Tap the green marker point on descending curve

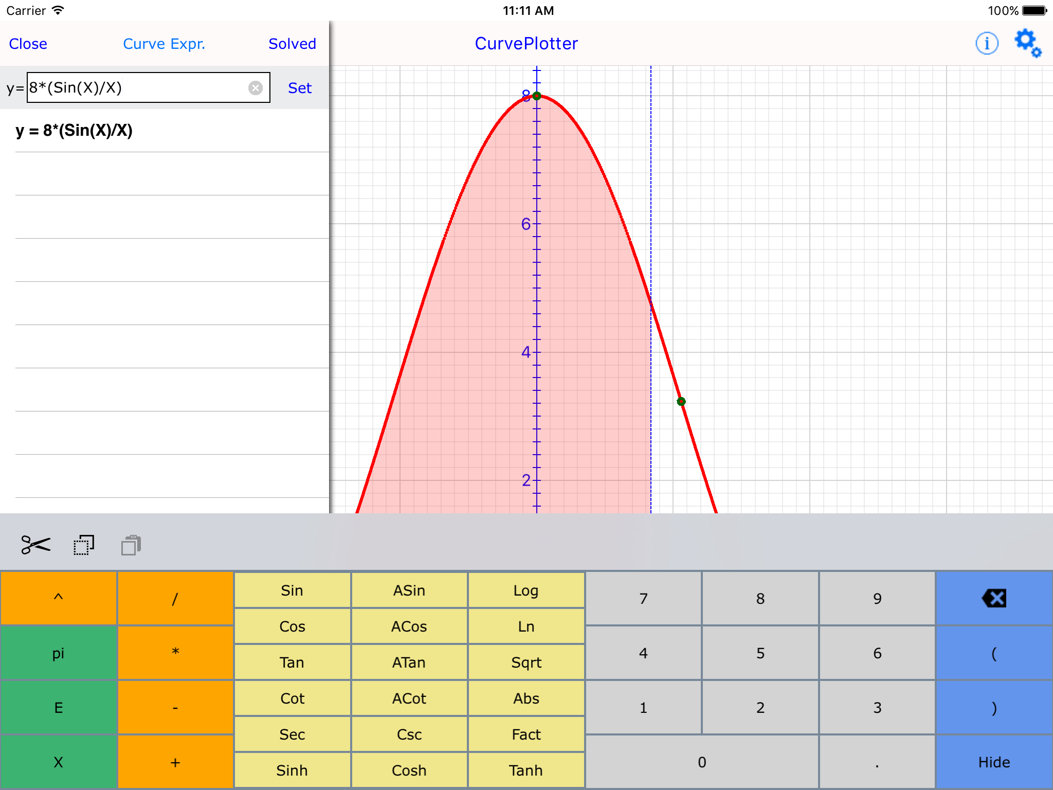pyautogui.click(x=681, y=401)
